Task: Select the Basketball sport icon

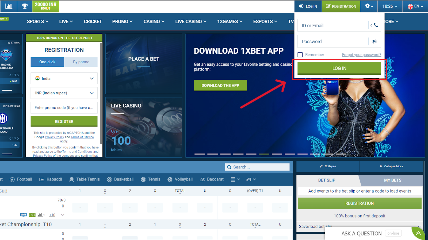Action: point(109,179)
